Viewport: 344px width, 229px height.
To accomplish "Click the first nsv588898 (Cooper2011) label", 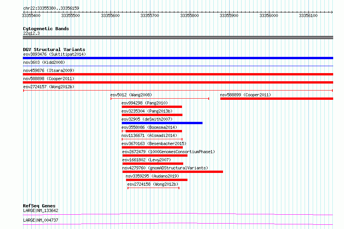I will click(x=49, y=79).
